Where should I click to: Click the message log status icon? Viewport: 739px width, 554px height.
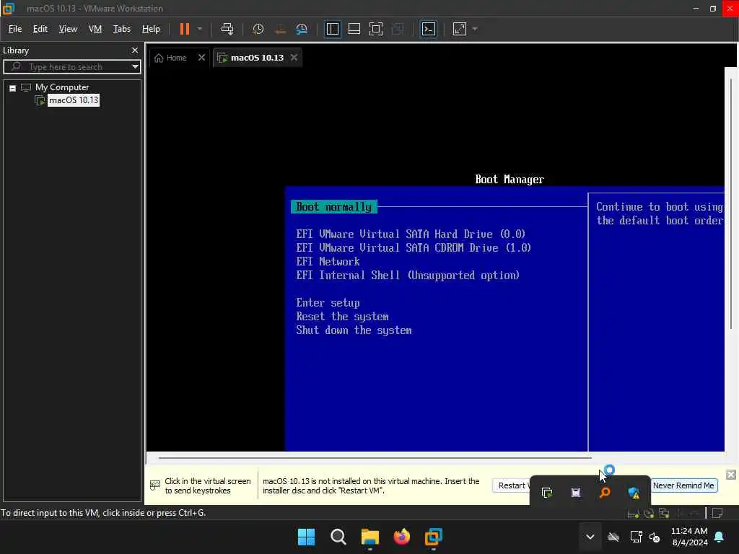(x=717, y=514)
